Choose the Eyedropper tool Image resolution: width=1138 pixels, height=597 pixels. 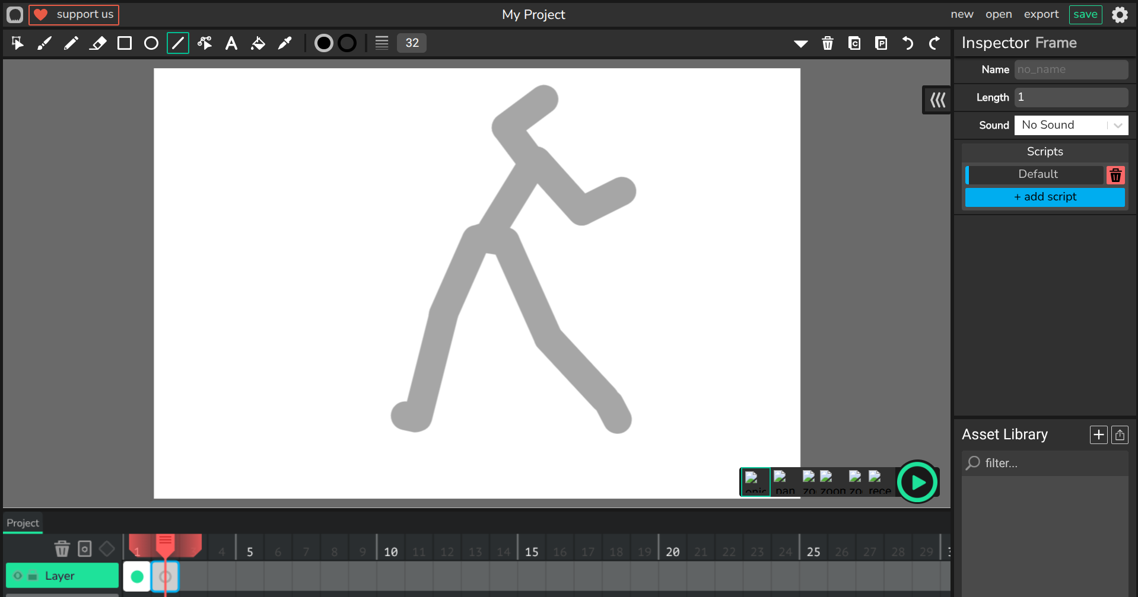[285, 43]
